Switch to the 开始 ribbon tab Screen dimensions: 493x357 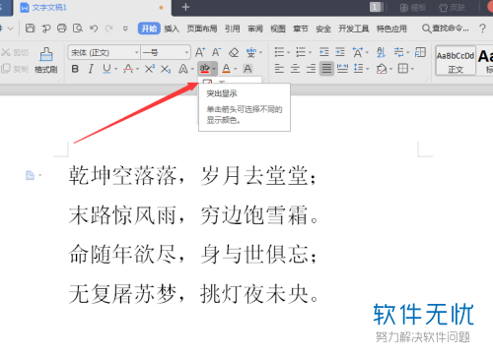(x=149, y=29)
